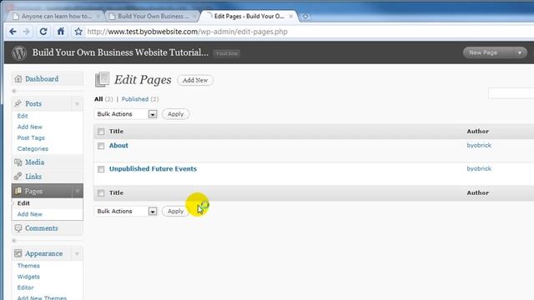Toggle the Appearance menu expander arrow
Screen dimensions: 534x300
(77, 253)
